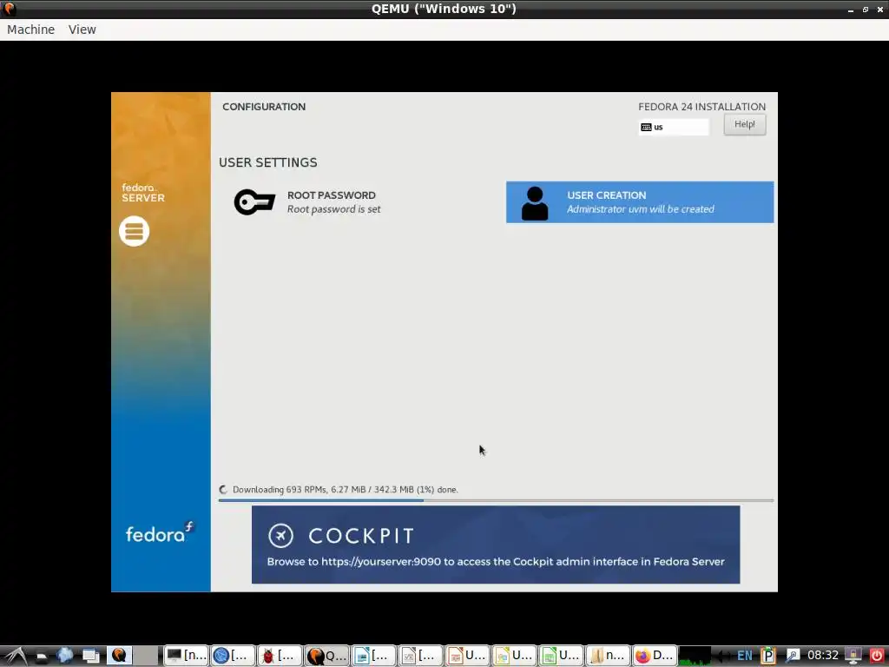Click the installation download progress bar
Screen dimensions: 889x667
pos(496,500)
